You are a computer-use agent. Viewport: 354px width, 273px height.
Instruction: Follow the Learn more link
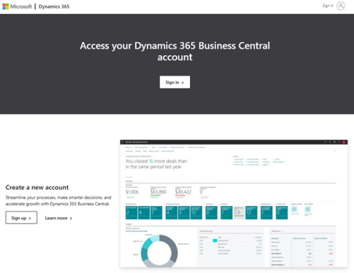58,218
